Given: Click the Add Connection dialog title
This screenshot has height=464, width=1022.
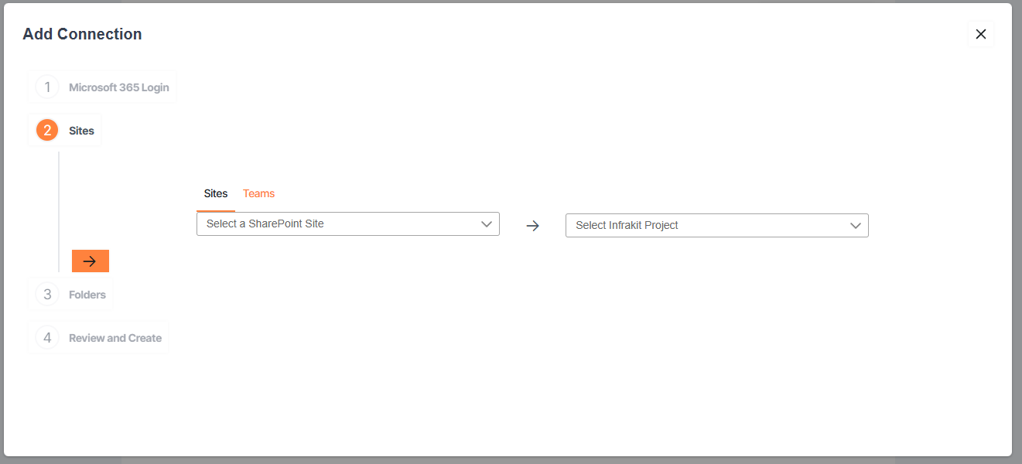Looking at the screenshot, I should 82,34.
